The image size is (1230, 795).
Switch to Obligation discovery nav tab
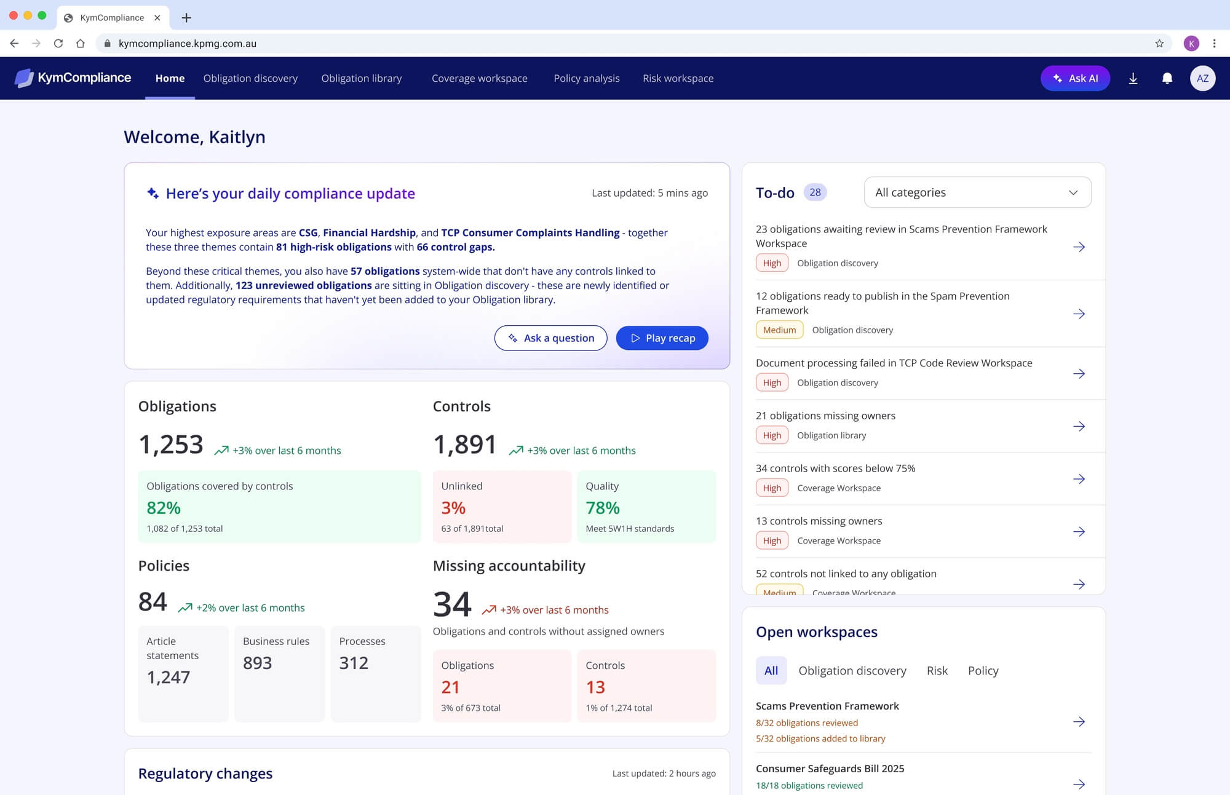(x=250, y=78)
